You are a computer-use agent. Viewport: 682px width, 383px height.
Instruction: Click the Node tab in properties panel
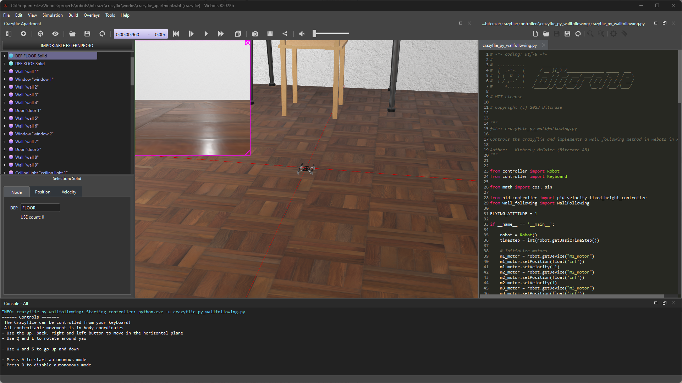[16, 192]
